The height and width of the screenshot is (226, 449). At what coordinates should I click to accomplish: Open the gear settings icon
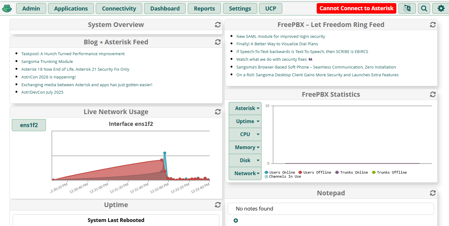coord(441,8)
